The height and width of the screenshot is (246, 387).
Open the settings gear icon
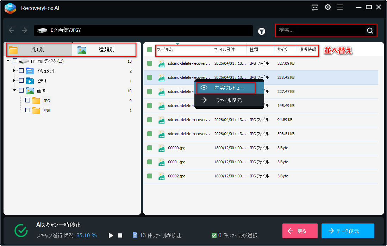(x=328, y=7)
